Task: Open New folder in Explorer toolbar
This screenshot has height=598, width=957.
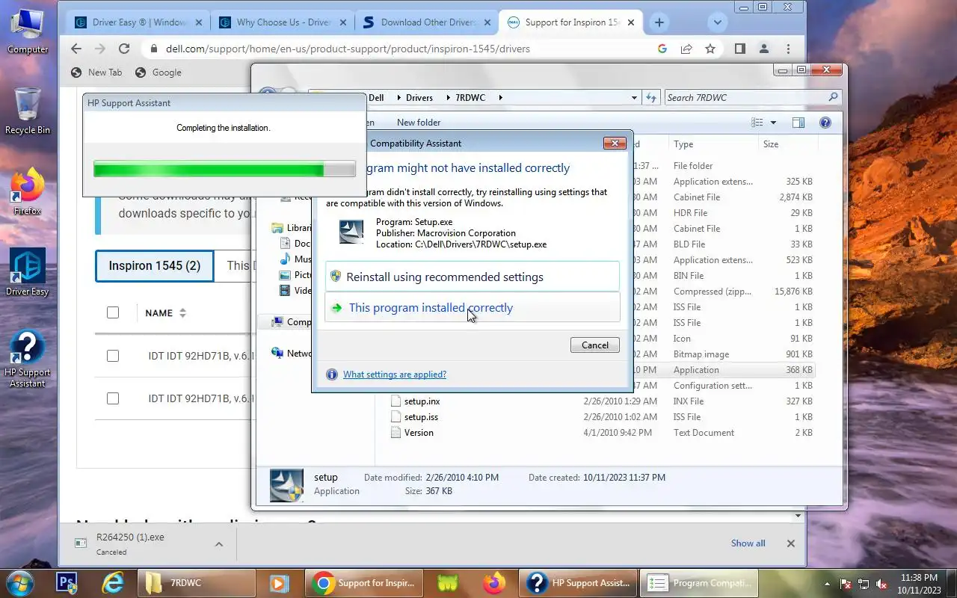Action: click(x=419, y=123)
